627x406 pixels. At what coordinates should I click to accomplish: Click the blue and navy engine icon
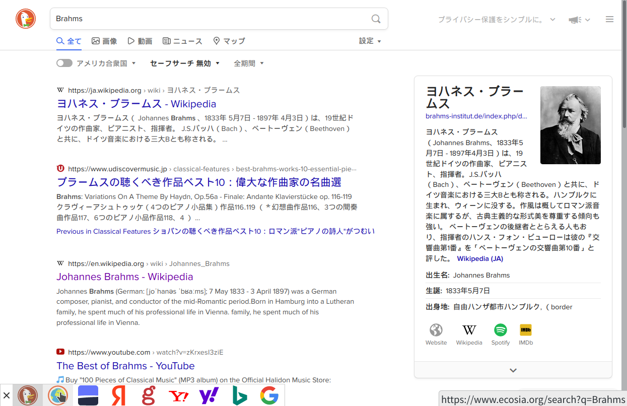pyautogui.click(x=88, y=395)
